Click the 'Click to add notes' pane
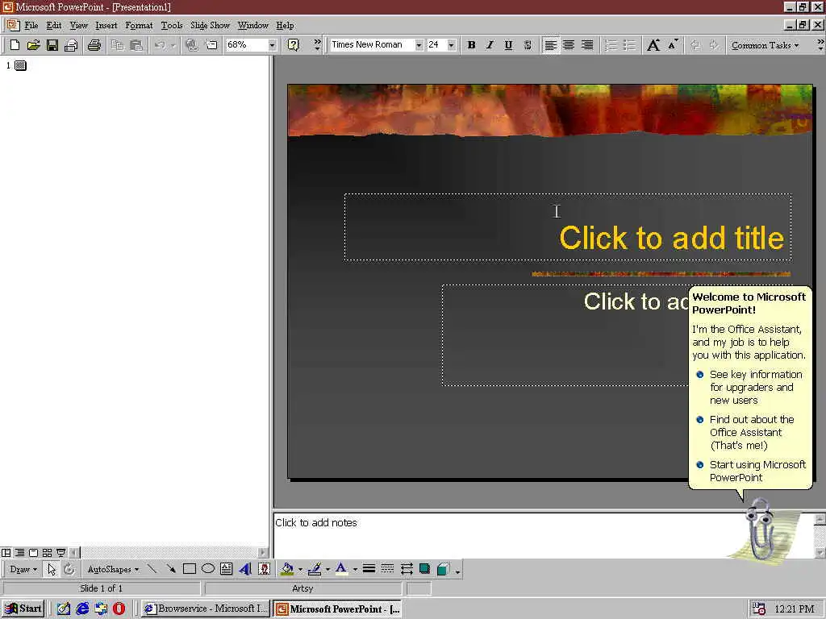 [544, 535]
